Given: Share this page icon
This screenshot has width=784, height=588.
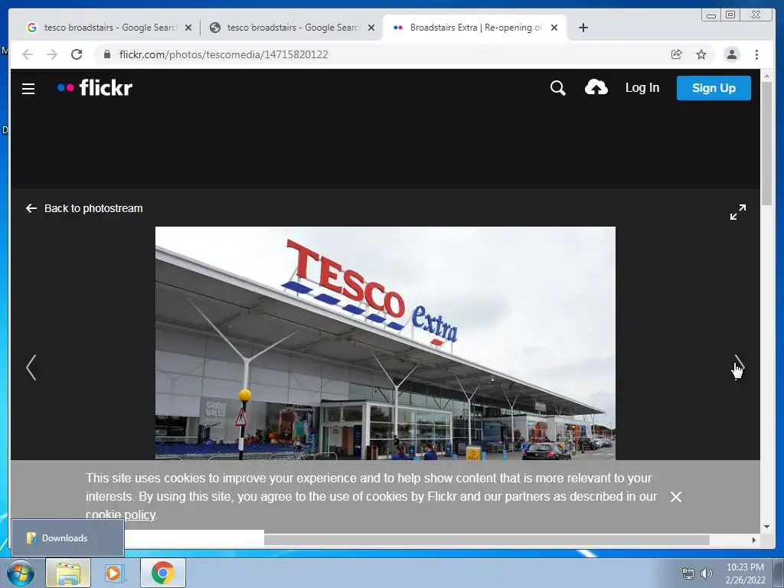Looking at the screenshot, I should point(677,54).
